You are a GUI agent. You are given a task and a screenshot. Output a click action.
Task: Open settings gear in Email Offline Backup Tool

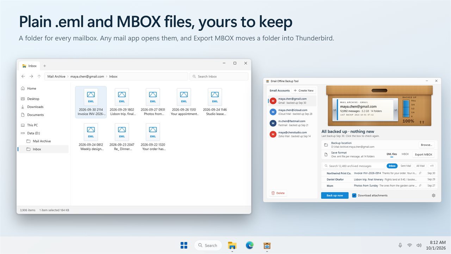(433, 195)
